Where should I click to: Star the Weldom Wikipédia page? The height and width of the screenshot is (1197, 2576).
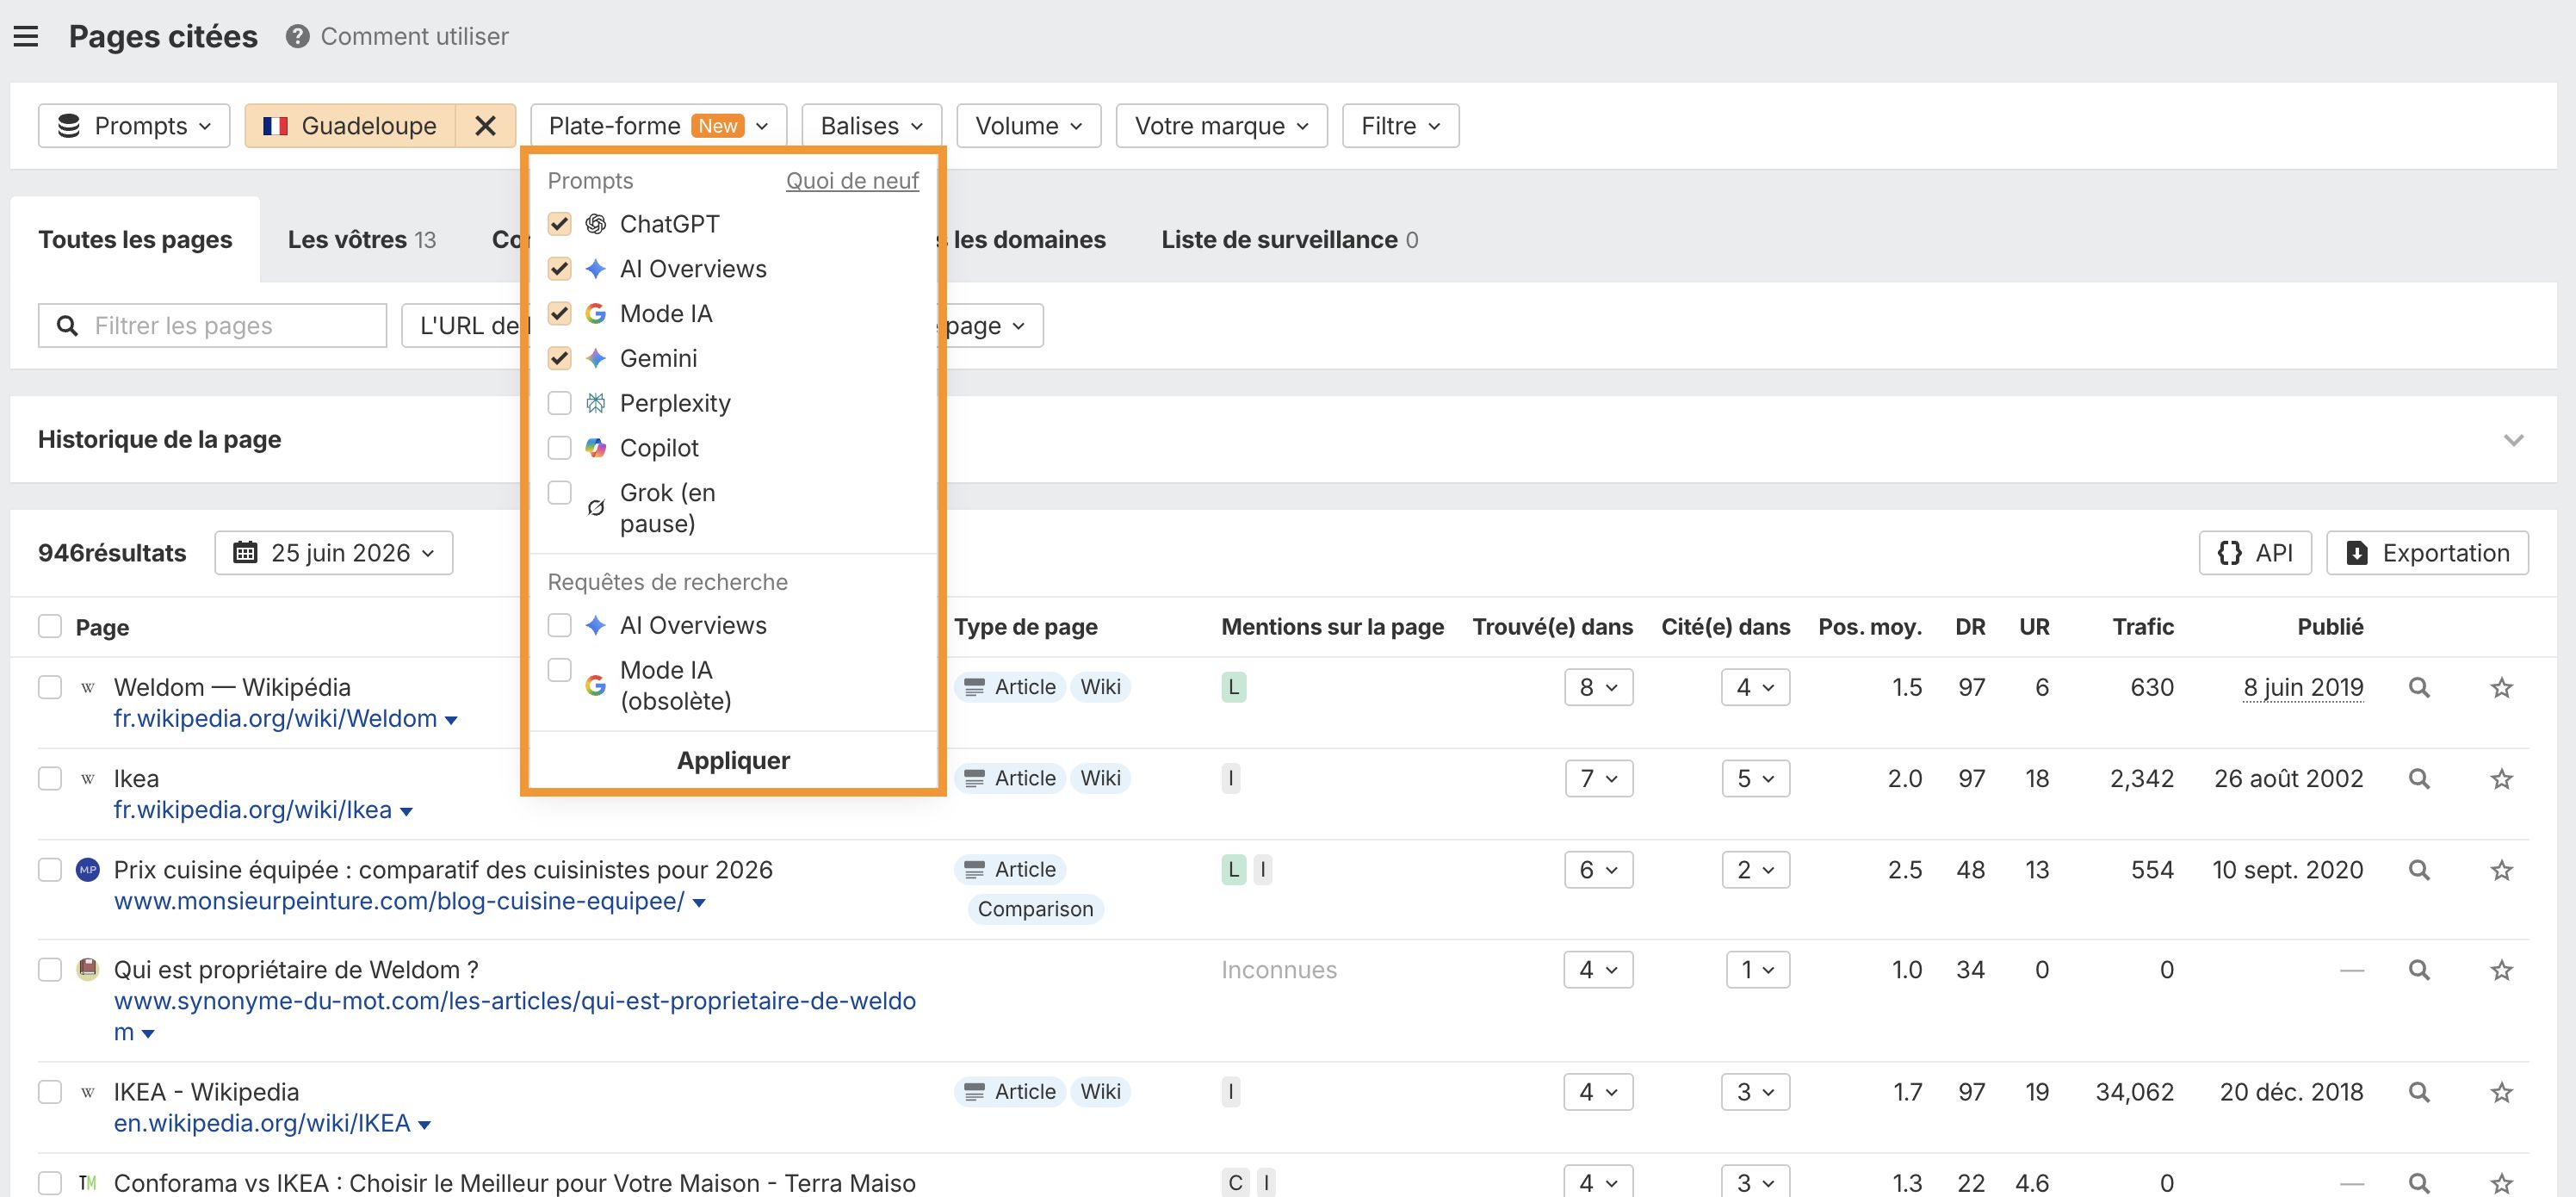(2501, 688)
